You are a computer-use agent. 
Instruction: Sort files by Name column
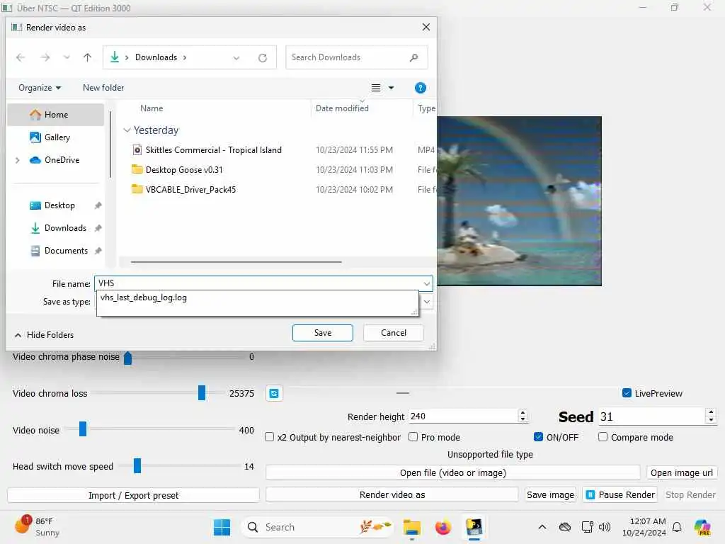tap(152, 108)
